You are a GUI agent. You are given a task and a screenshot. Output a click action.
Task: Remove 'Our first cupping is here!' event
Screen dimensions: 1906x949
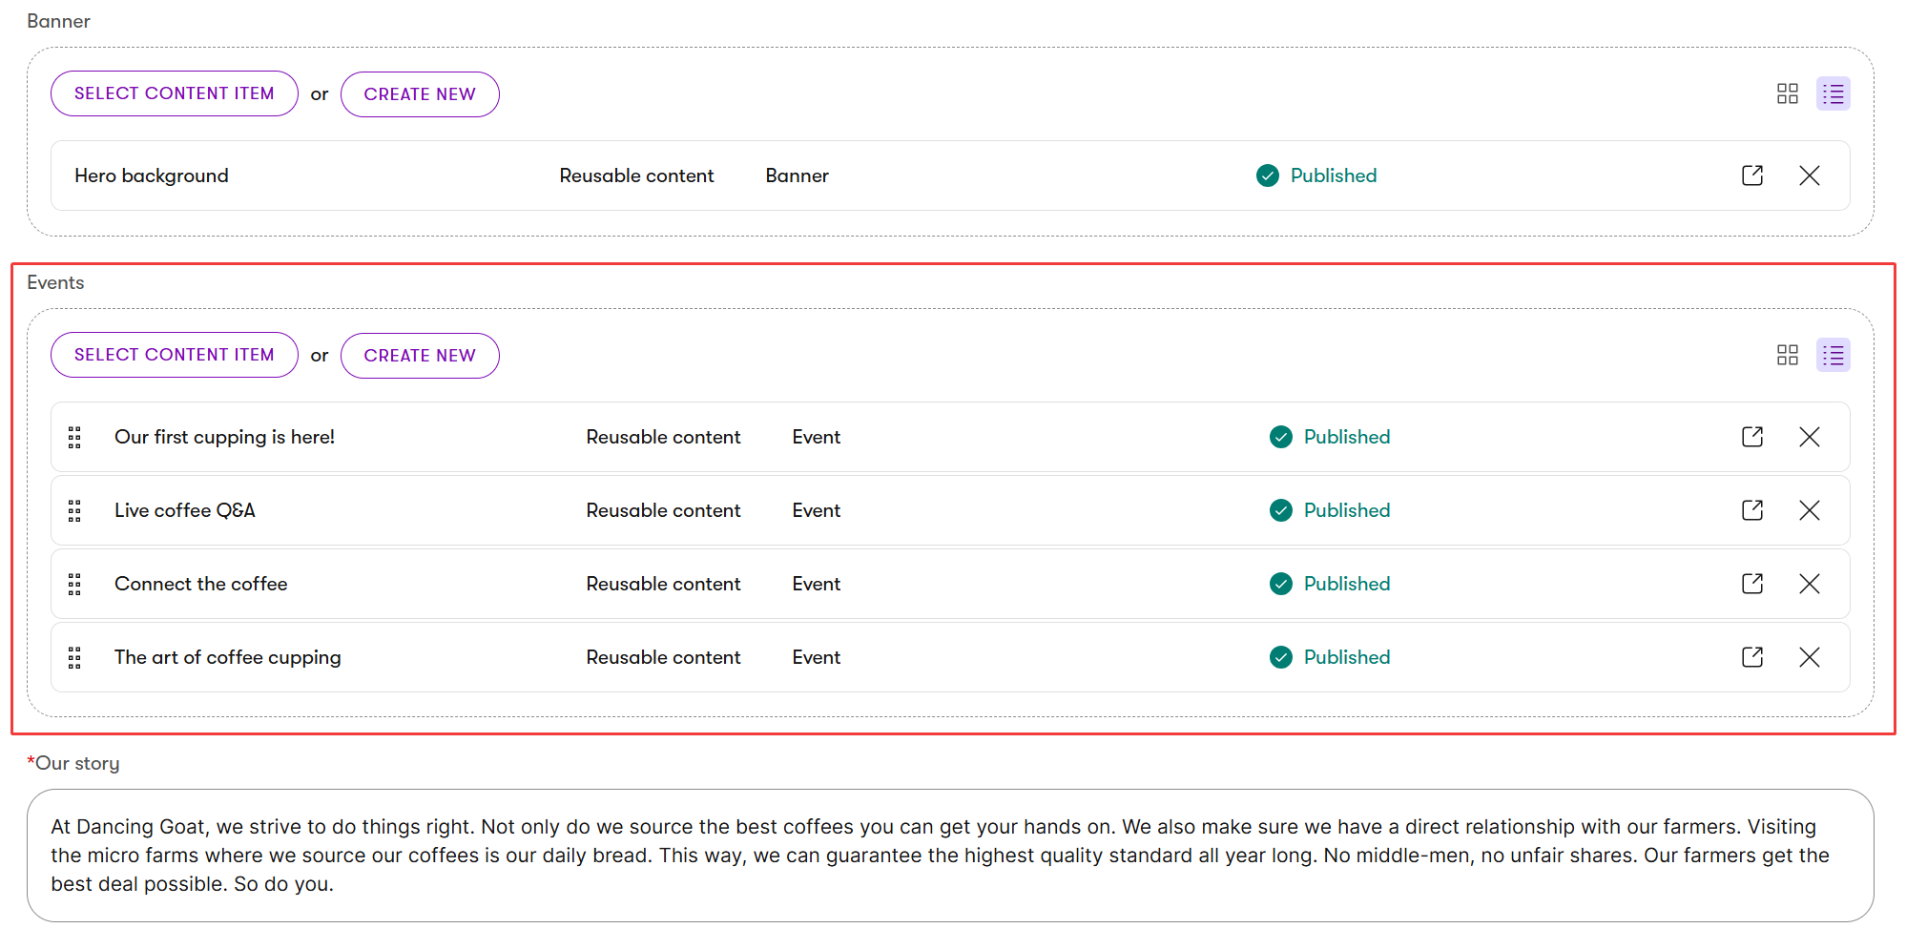1809,437
